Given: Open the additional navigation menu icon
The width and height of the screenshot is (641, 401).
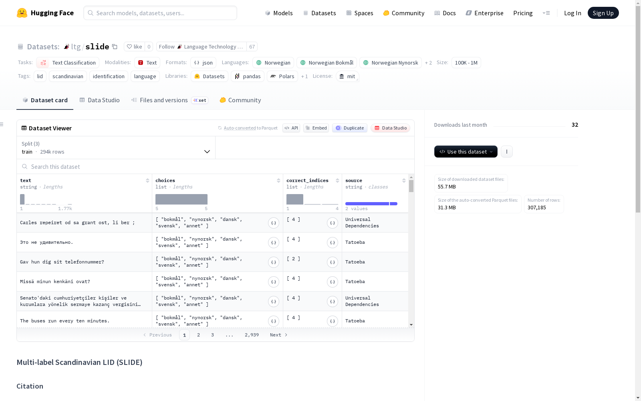Looking at the screenshot, I should pos(546,13).
